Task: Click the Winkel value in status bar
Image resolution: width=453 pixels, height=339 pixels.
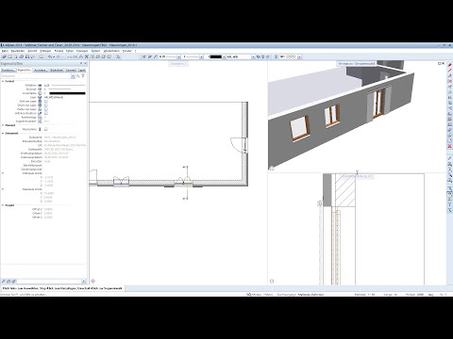Action: click(x=420, y=295)
